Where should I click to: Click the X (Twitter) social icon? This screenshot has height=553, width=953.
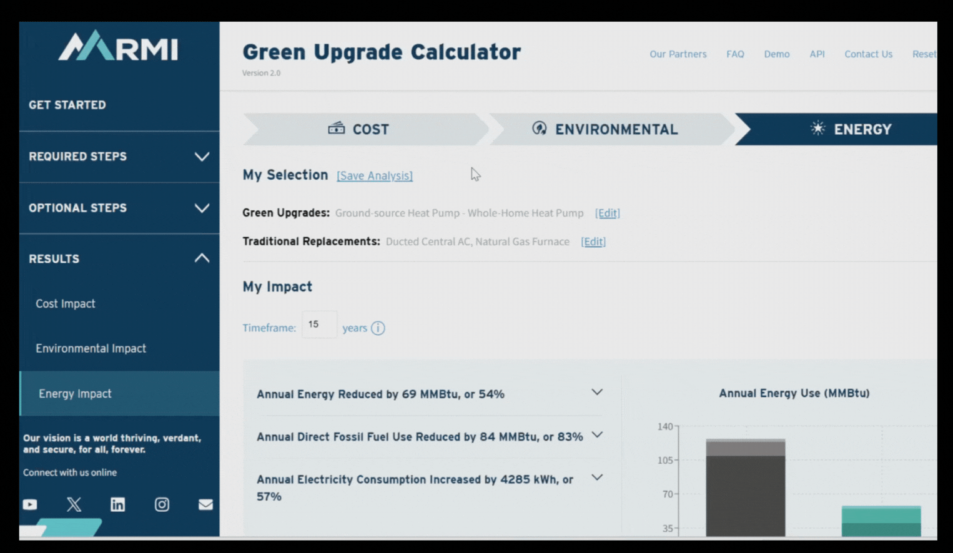pos(74,504)
